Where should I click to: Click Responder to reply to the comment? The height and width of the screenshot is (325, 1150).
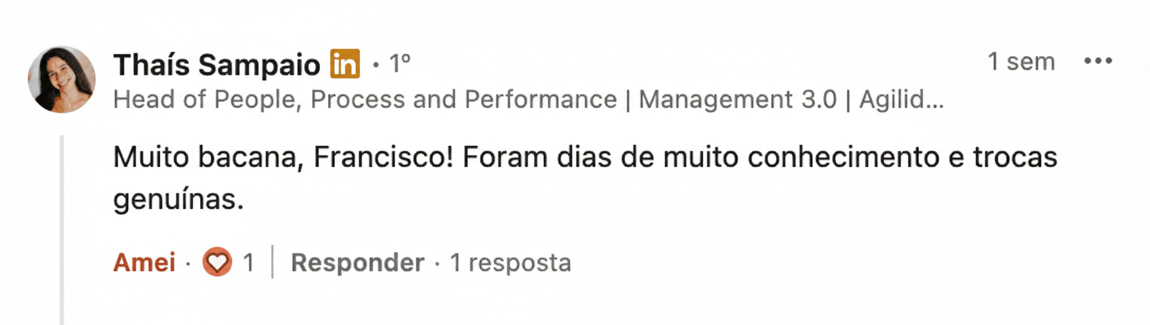tap(358, 262)
